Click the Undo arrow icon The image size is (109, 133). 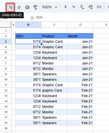tap(11, 7)
